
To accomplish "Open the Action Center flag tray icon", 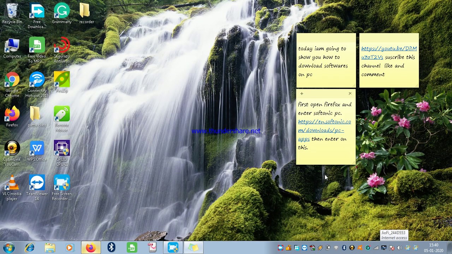I will click(x=392, y=248).
